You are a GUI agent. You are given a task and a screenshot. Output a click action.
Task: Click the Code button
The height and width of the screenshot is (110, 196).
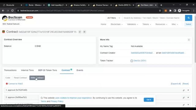8,78
